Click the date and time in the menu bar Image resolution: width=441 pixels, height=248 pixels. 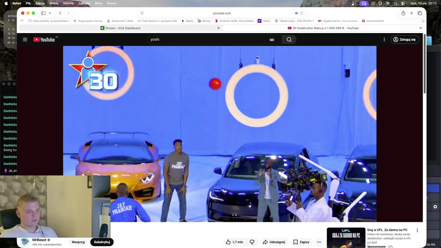424,3
